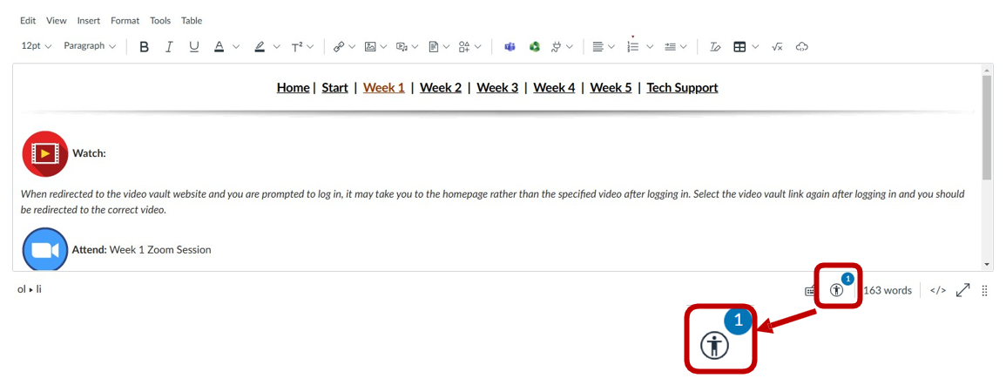Follow the Home navigation link
The height and width of the screenshot is (385, 1006).
point(294,88)
